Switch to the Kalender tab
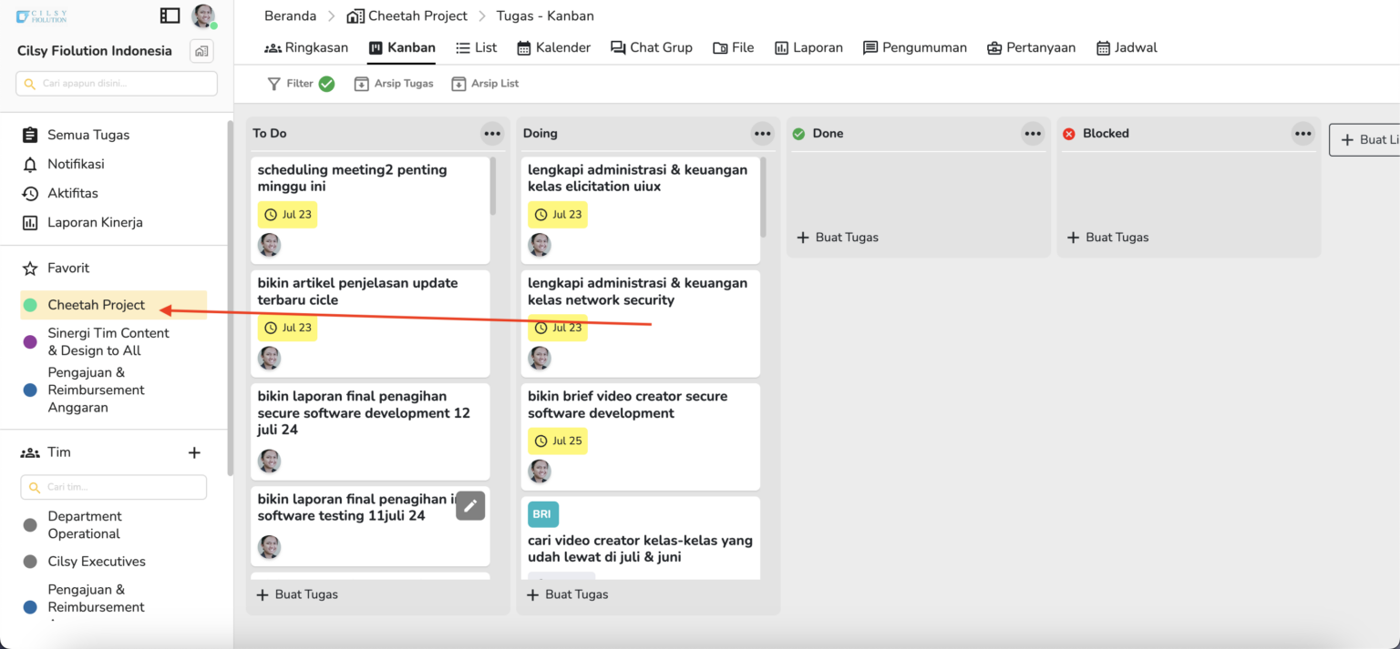 pyautogui.click(x=553, y=47)
